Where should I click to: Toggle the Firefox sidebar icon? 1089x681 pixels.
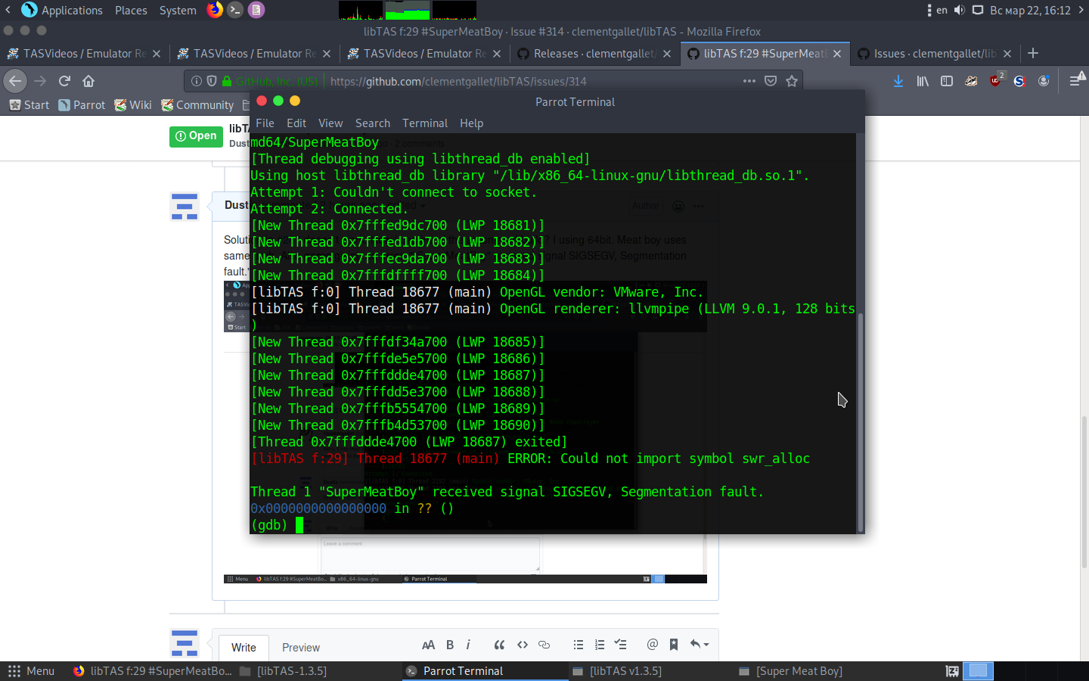tap(947, 81)
